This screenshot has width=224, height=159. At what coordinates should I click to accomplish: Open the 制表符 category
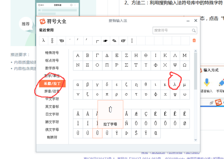point(52,137)
